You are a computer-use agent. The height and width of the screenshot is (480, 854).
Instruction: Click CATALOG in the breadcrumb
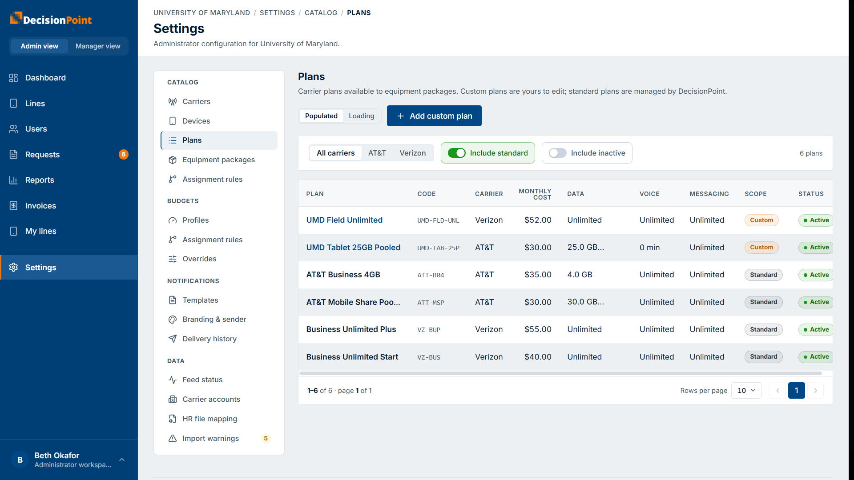(321, 13)
